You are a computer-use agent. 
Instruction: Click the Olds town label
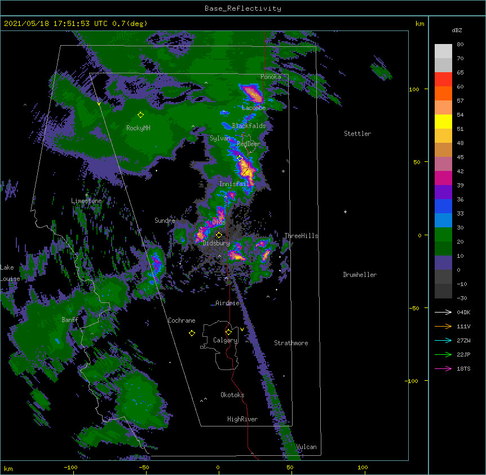click(219, 222)
